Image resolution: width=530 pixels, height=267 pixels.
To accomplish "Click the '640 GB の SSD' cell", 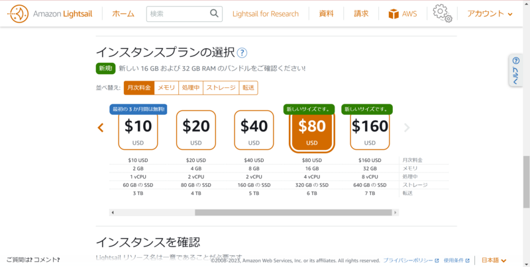I will tap(370, 185).
